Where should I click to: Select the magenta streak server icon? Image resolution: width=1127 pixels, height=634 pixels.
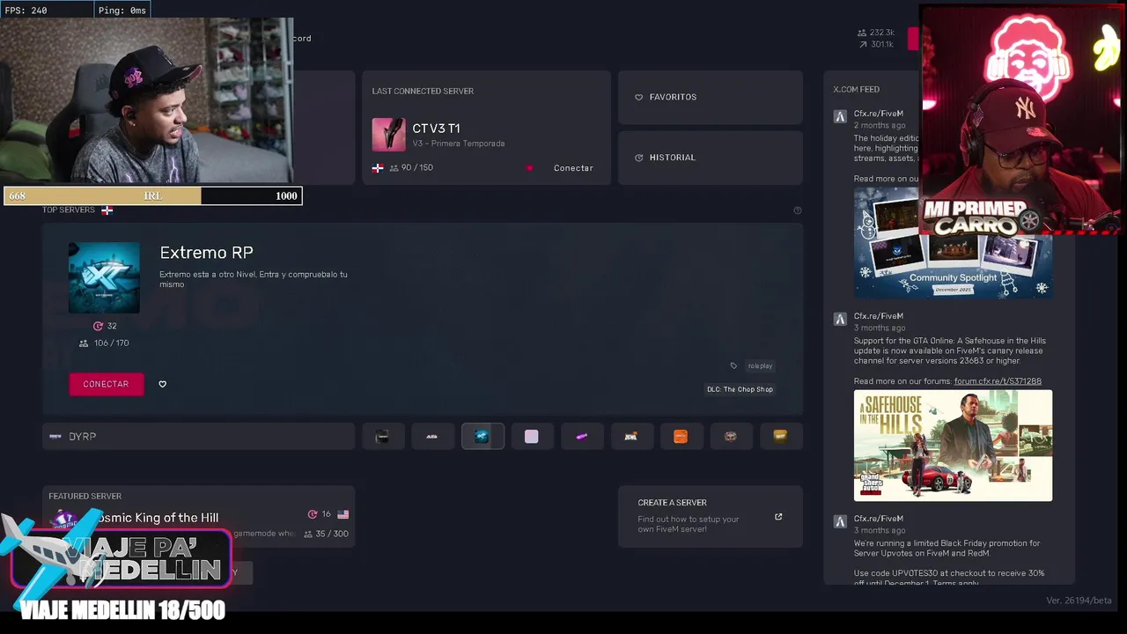(581, 436)
